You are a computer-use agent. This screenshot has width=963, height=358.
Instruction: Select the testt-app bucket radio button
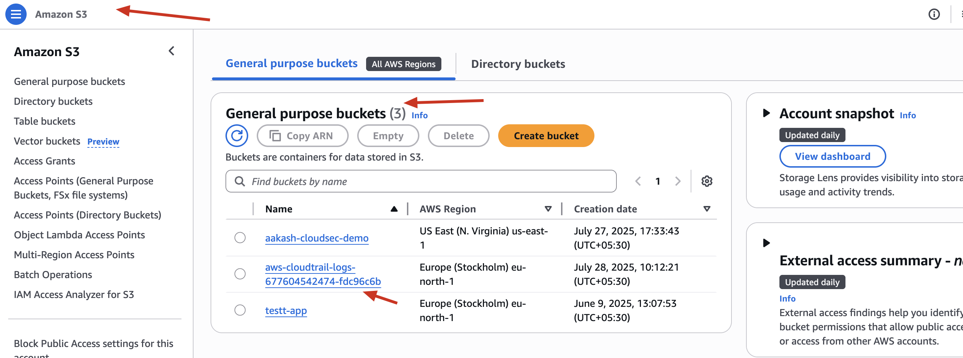(x=240, y=310)
